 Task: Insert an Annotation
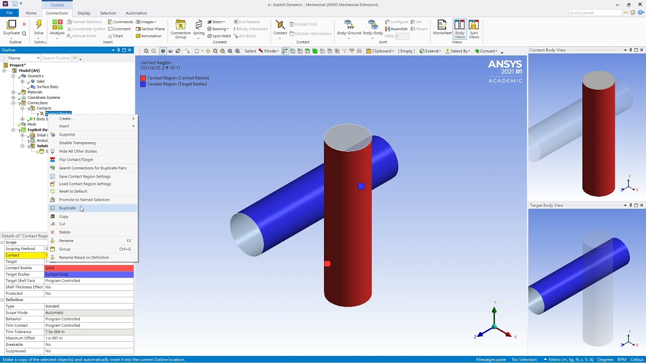[x=149, y=36]
